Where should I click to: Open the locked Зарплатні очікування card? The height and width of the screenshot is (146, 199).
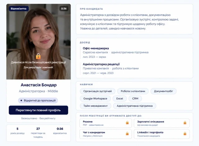pyautogui.click(x=162, y=123)
